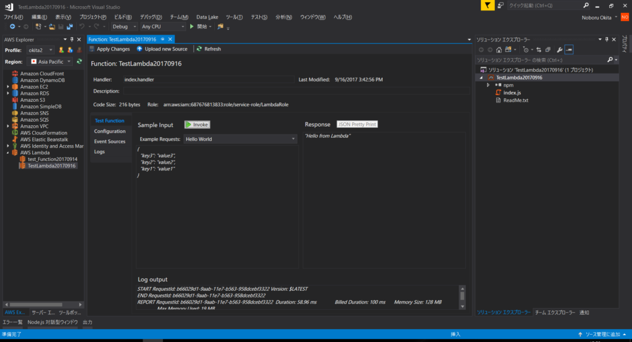632x342 pixels.
Task: Open the Profile okita2 dropdown
Action: coord(40,50)
